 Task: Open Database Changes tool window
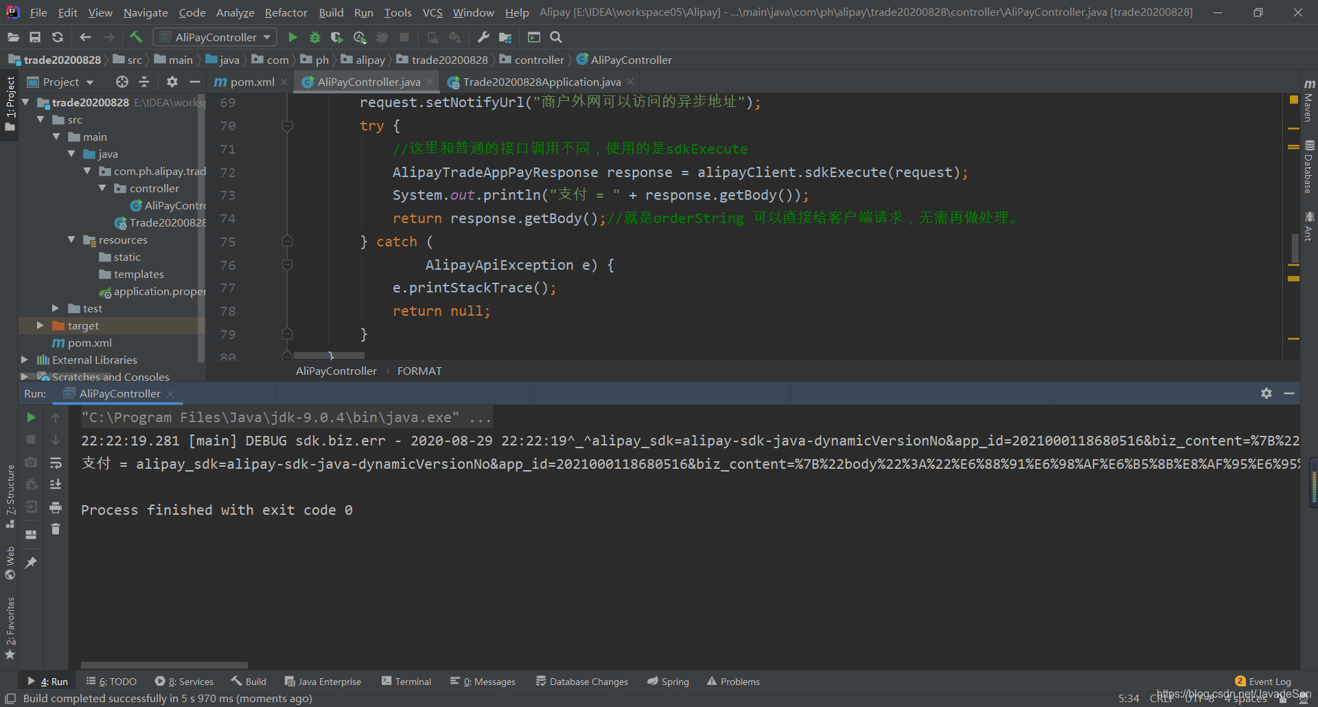click(x=582, y=682)
